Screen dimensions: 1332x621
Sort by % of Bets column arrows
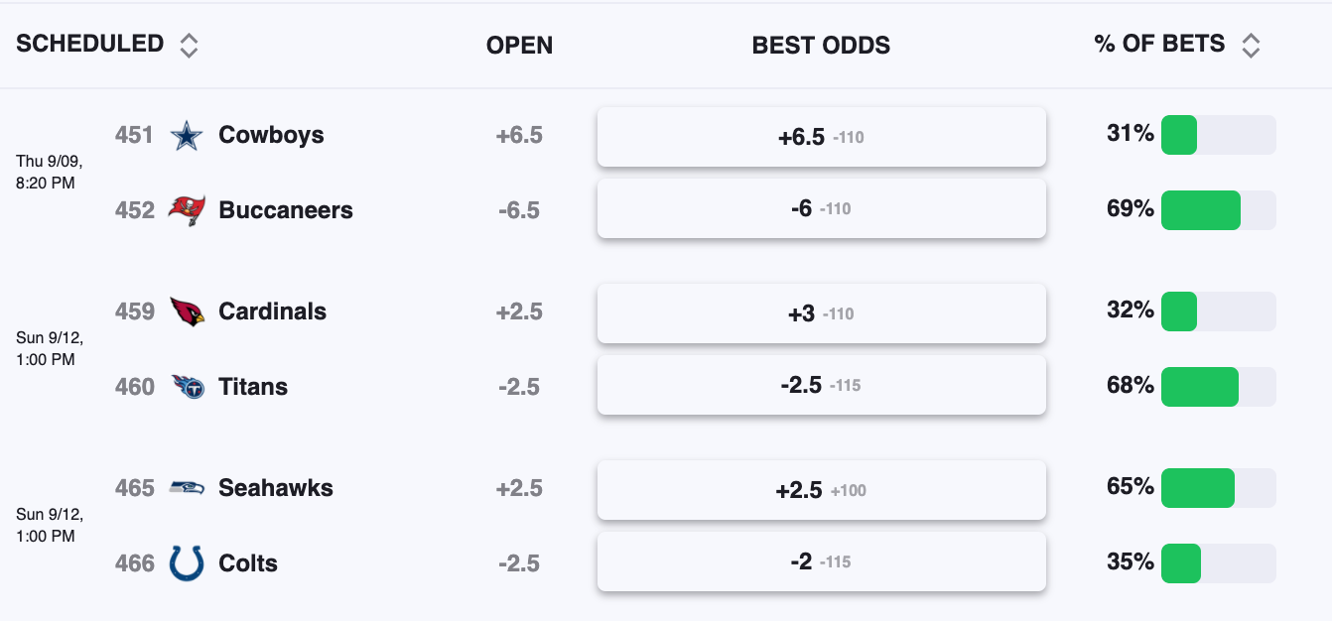[x=1251, y=45]
